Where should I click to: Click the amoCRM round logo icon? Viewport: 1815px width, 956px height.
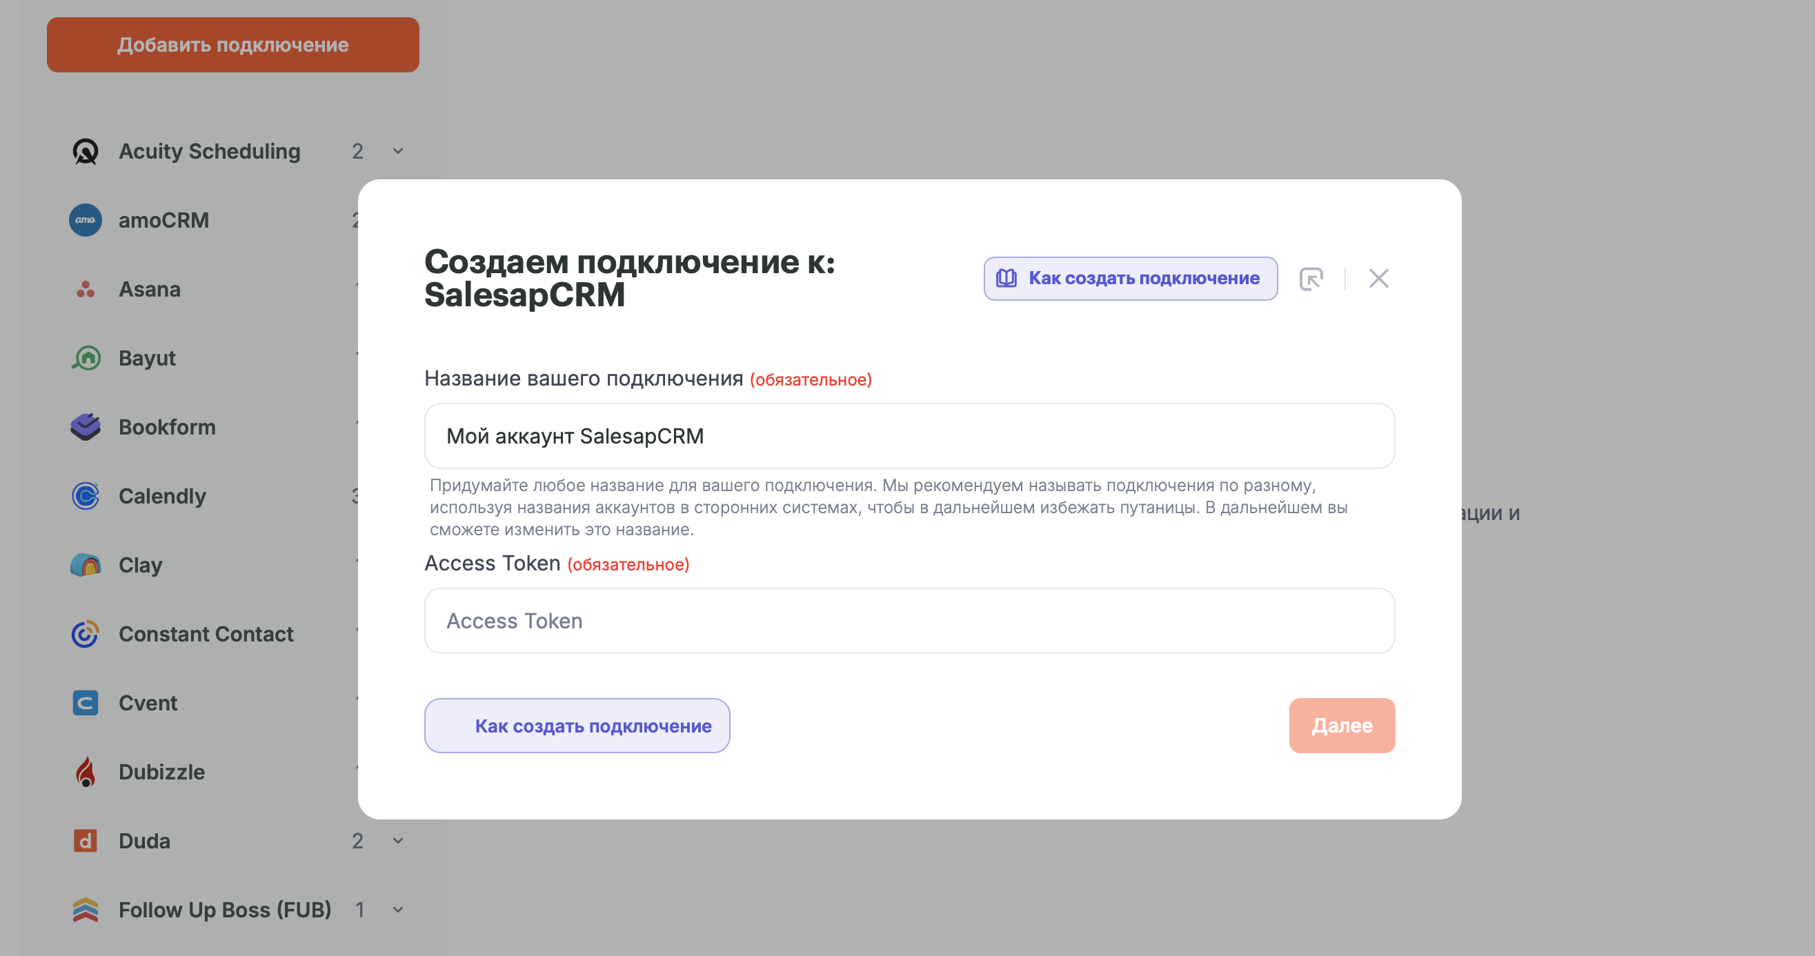(86, 221)
